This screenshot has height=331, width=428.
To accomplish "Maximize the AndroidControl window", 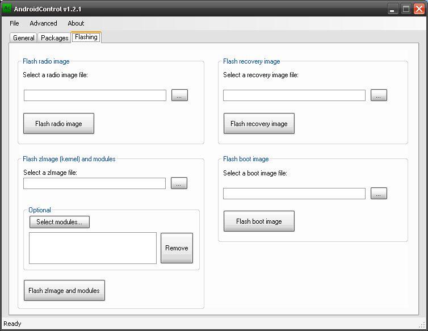I will click(406, 9).
